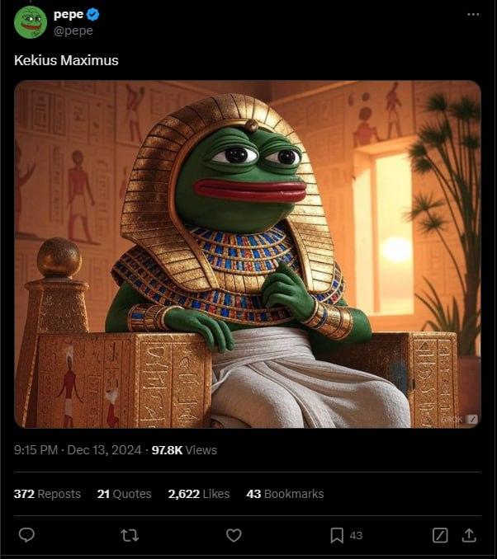Open the pepe display name profile link
Image resolution: width=497 pixels, height=559 pixels.
(x=69, y=15)
